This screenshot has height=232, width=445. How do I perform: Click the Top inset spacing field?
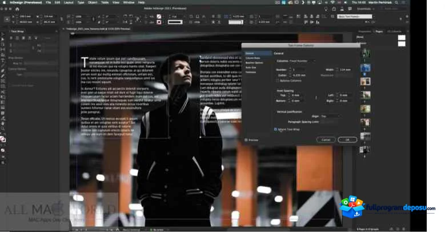298,95
